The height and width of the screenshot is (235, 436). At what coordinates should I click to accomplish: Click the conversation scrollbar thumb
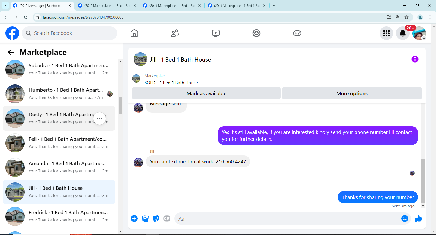tap(423, 181)
